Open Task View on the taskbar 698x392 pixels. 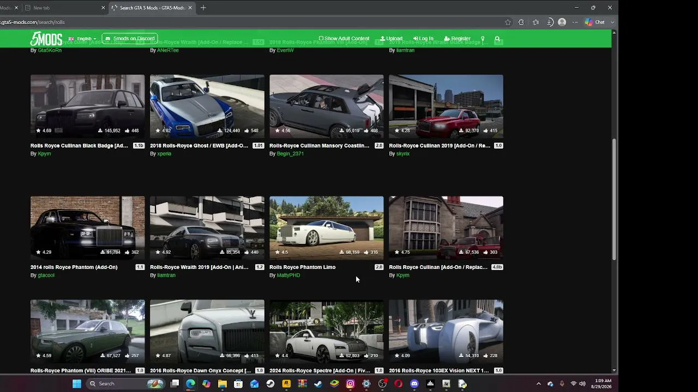tap(174, 384)
